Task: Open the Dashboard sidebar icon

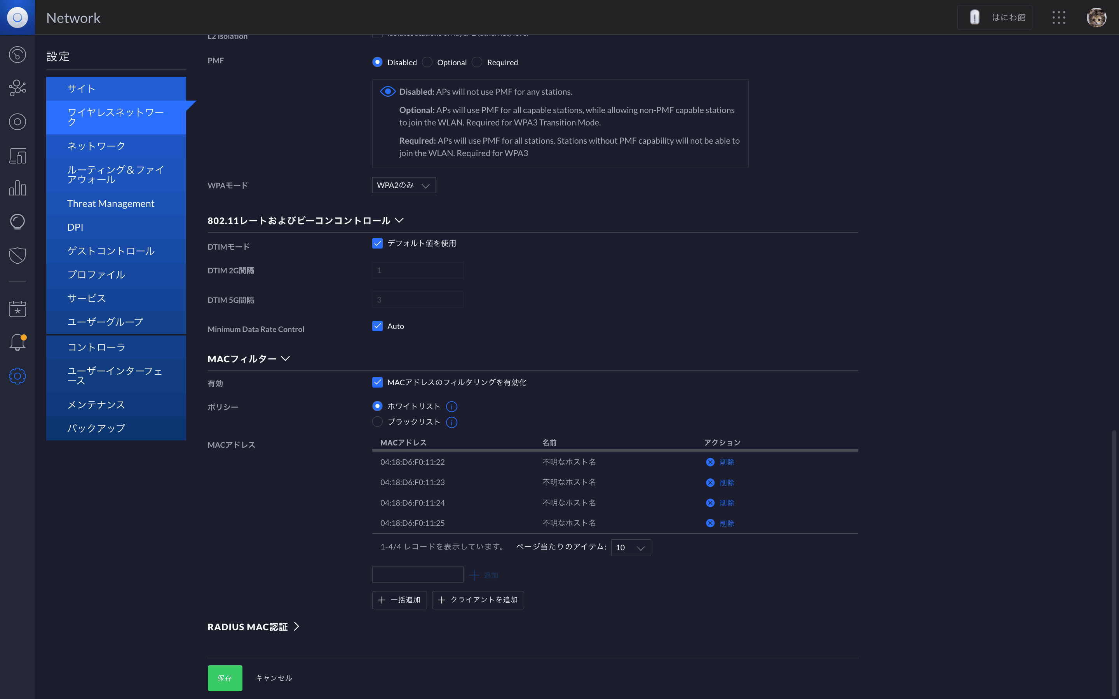Action: pos(17,54)
